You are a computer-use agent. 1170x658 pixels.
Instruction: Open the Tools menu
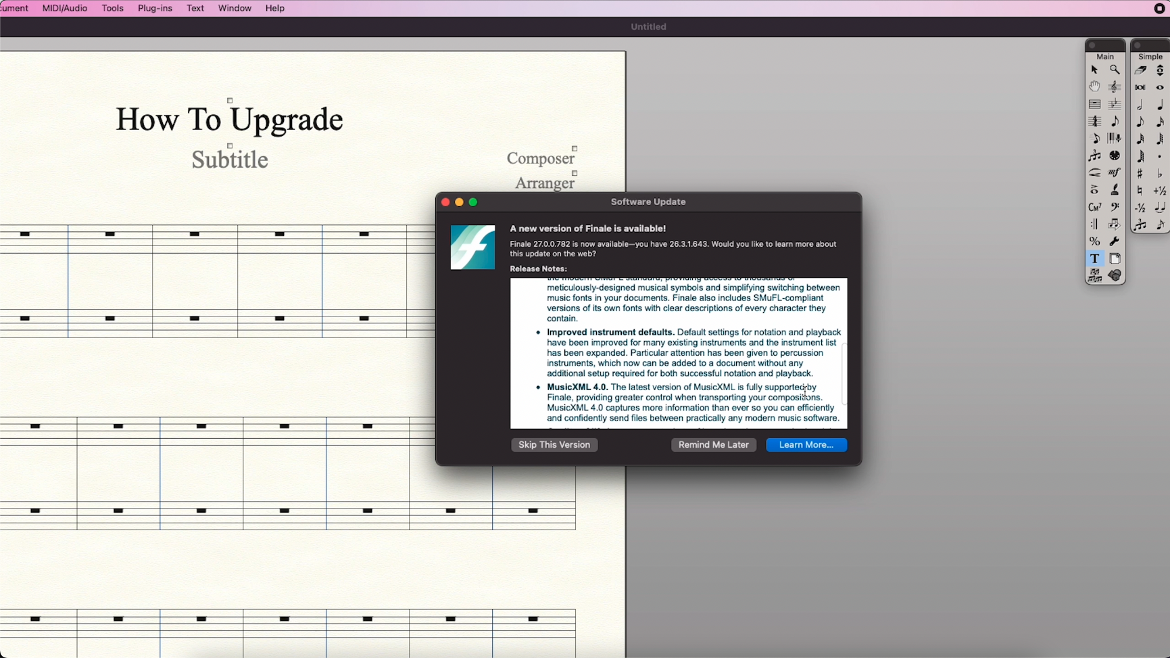click(113, 8)
